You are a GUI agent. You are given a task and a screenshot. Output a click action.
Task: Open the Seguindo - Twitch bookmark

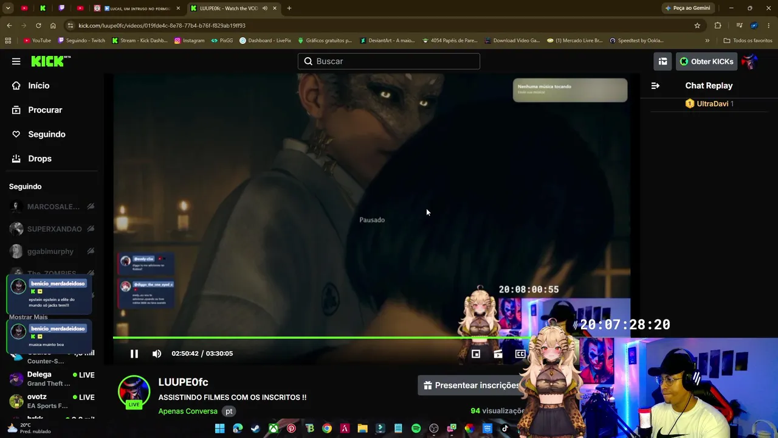tap(81, 41)
